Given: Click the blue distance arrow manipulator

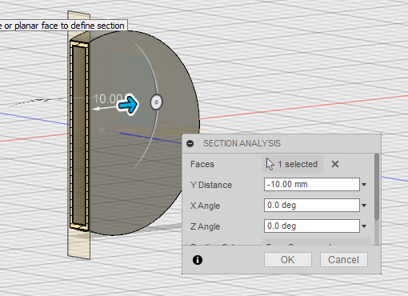Looking at the screenshot, I should point(128,104).
